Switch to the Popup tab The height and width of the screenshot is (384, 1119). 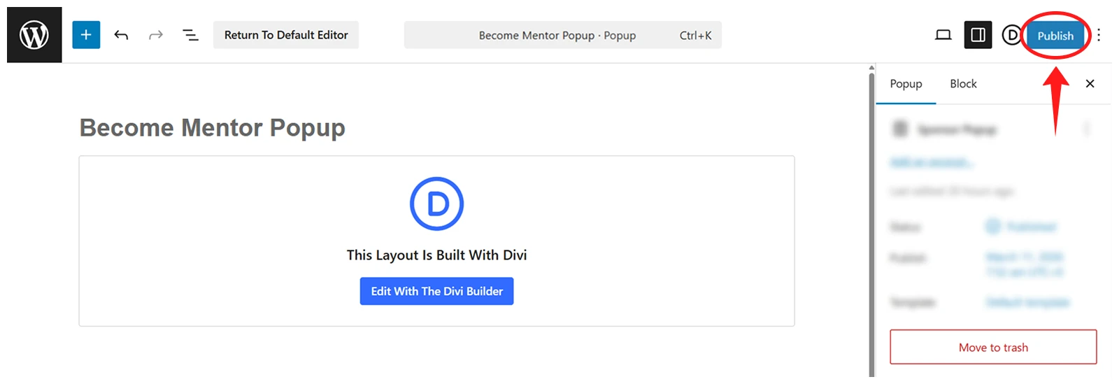pos(906,84)
